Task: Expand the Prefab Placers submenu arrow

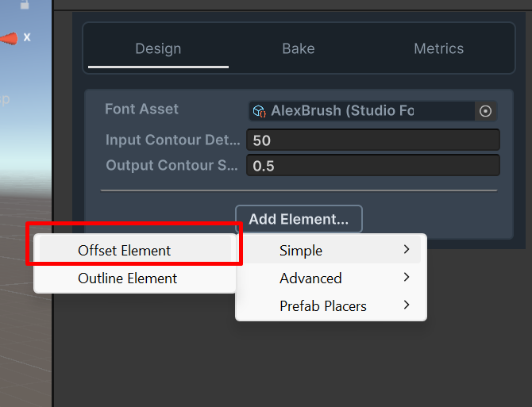Action: pos(407,305)
